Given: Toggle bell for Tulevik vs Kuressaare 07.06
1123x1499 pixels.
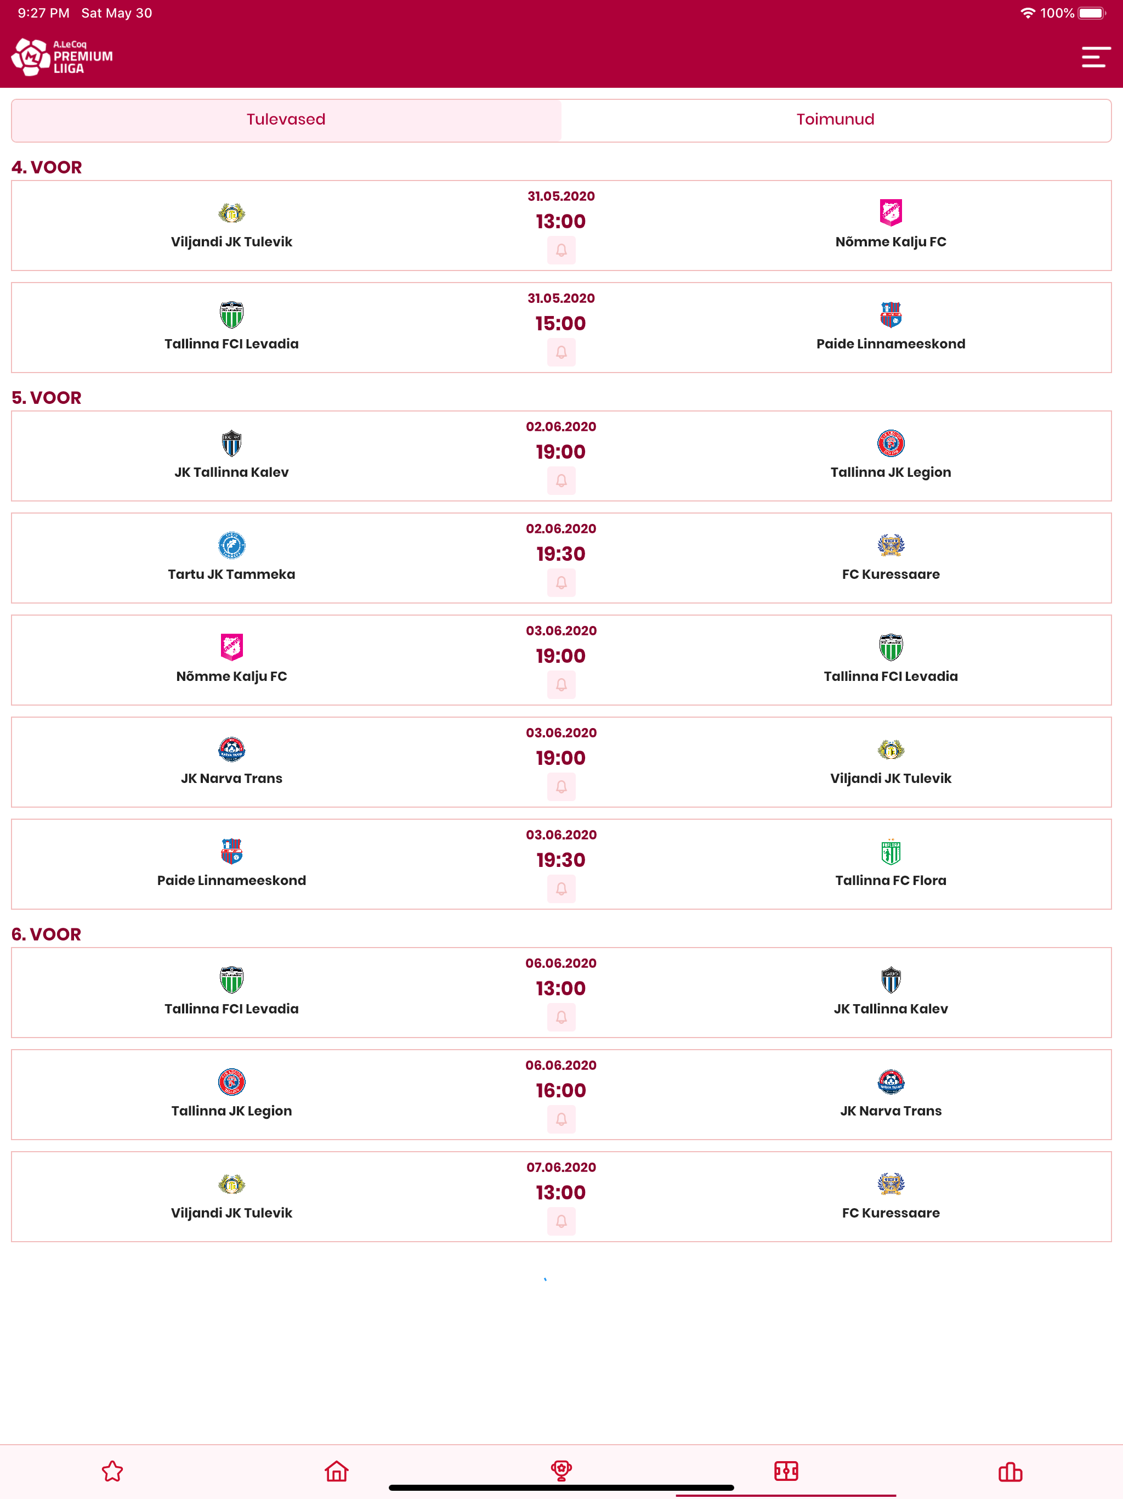Looking at the screenshot, I should tap(561, 1221).
